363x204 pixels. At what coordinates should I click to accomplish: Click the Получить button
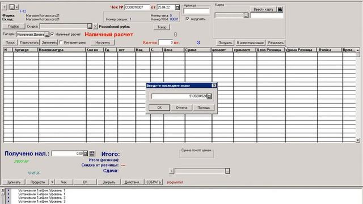point(225,43)
